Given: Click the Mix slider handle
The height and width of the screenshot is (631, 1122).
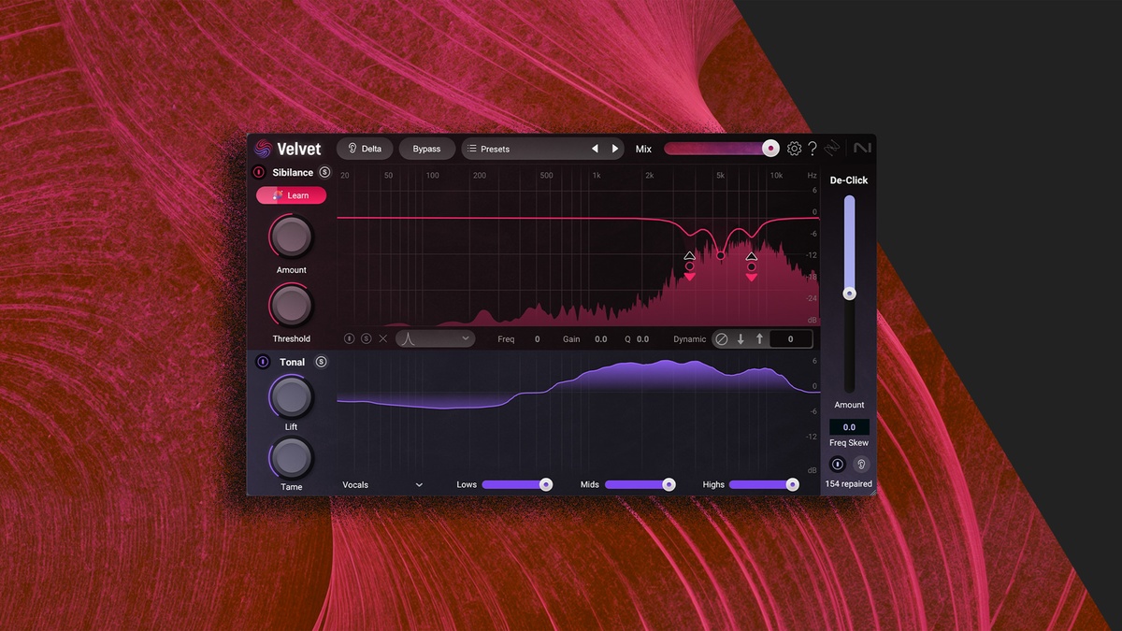Looking at the screenshot, I should 770,149.
